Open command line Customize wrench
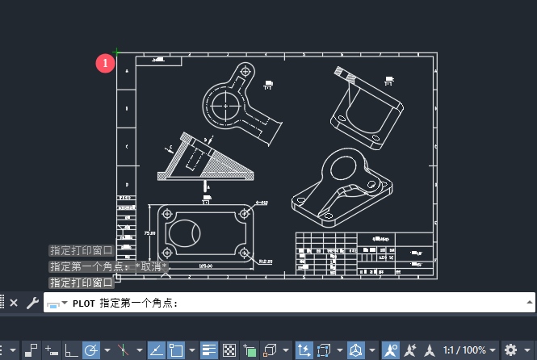This screenshot has height=360, width=537. 32,303
